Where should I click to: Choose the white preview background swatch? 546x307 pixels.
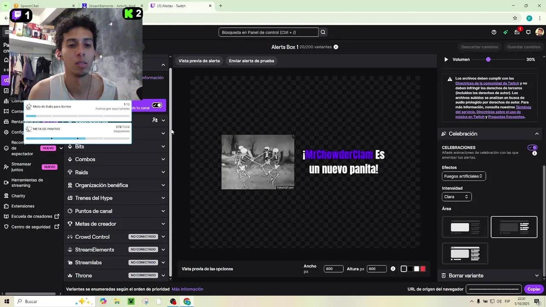(416, 269)
